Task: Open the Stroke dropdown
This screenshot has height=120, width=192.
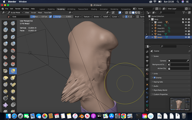Action: pos(97,17)
